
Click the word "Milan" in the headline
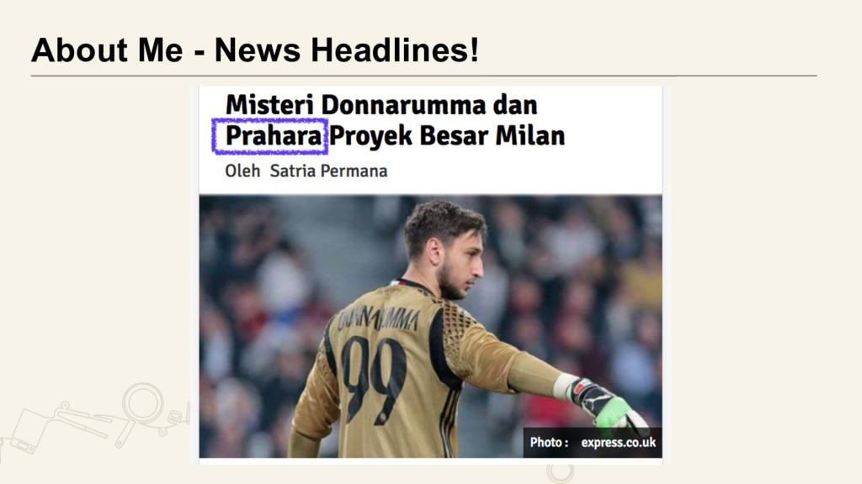tap(530, 135)
